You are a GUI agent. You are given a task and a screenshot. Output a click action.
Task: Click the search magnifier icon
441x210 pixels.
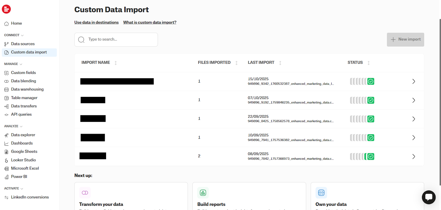(x=81, y=40)
